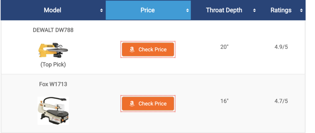Click the Ratings column sort arrows

[301, 10]
